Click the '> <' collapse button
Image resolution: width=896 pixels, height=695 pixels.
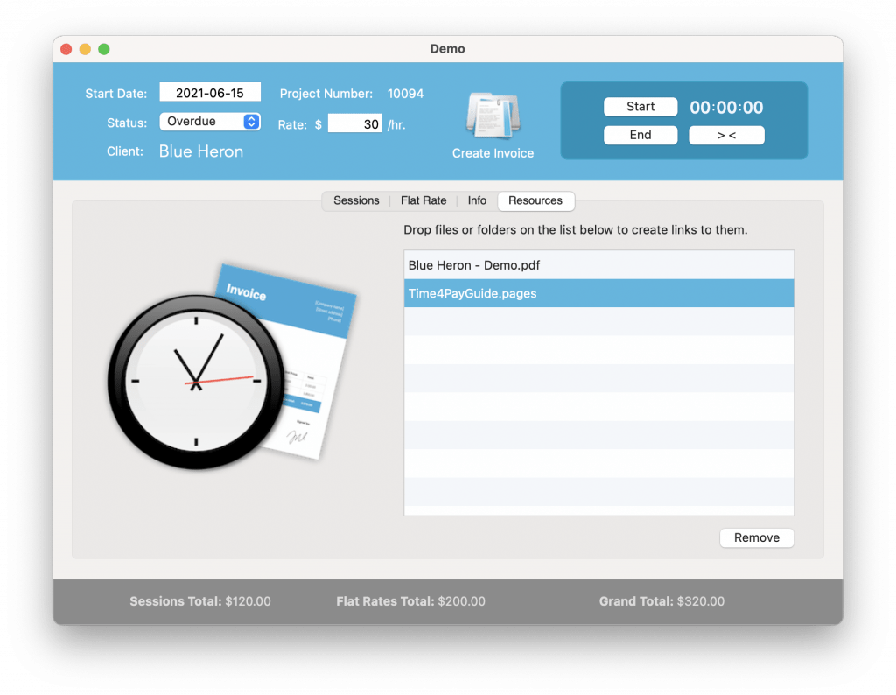click(726, 135)
